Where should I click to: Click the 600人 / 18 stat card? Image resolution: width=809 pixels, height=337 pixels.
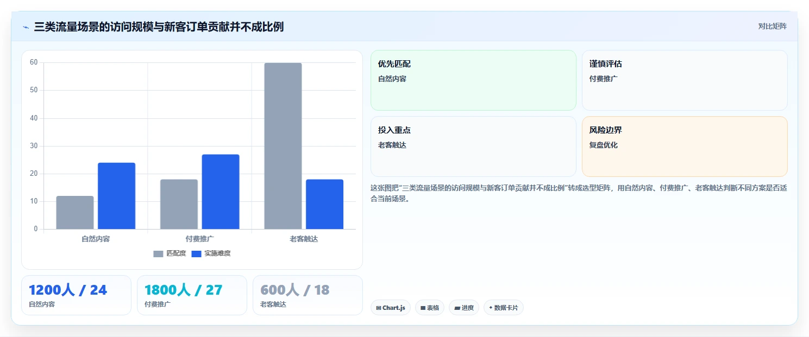click(308, 295)
